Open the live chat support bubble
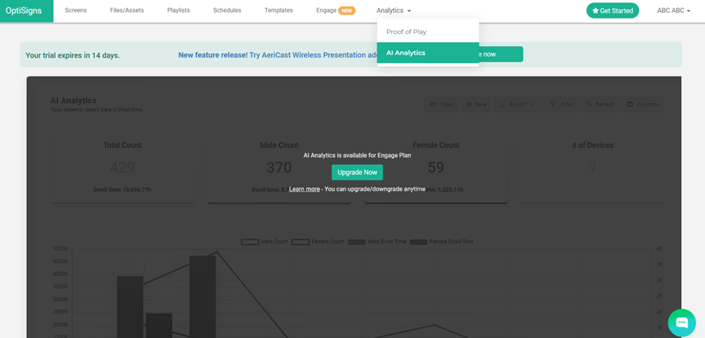 click(x=681, y=322)
